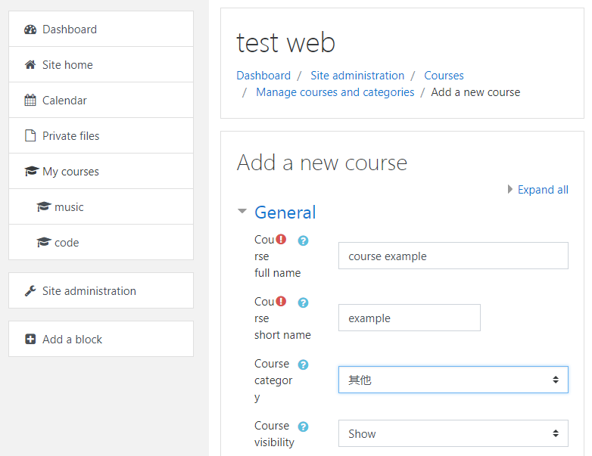This screenshot has height=456, width=592.
Task: Follow the Courses breadcrumb link
Action: (x=444, y=76)
